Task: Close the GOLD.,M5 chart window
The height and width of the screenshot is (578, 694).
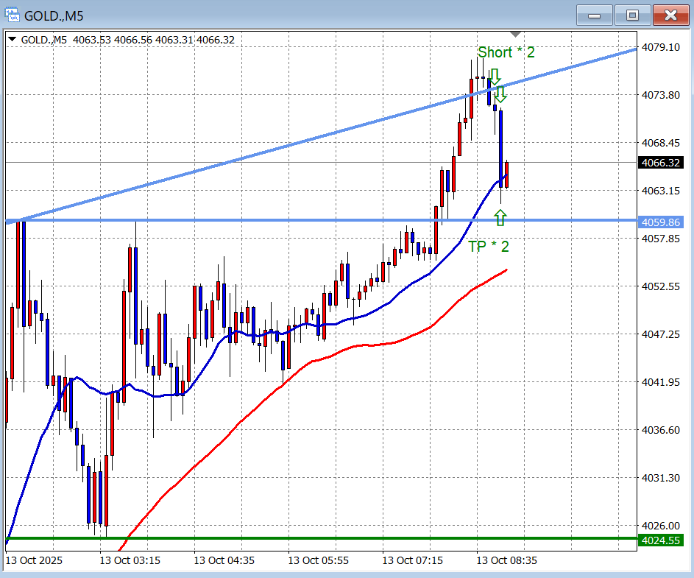Action: (x=670, y=15)
